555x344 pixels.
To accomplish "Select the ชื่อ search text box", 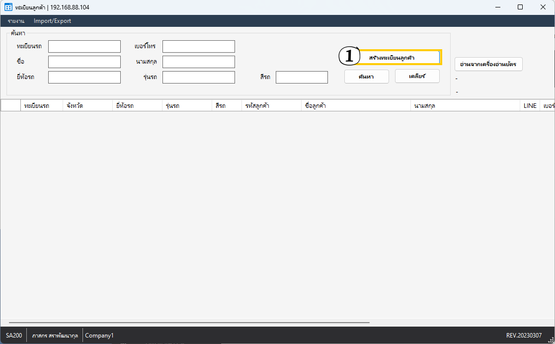I will pyautogui.click(x=84, y=62).
